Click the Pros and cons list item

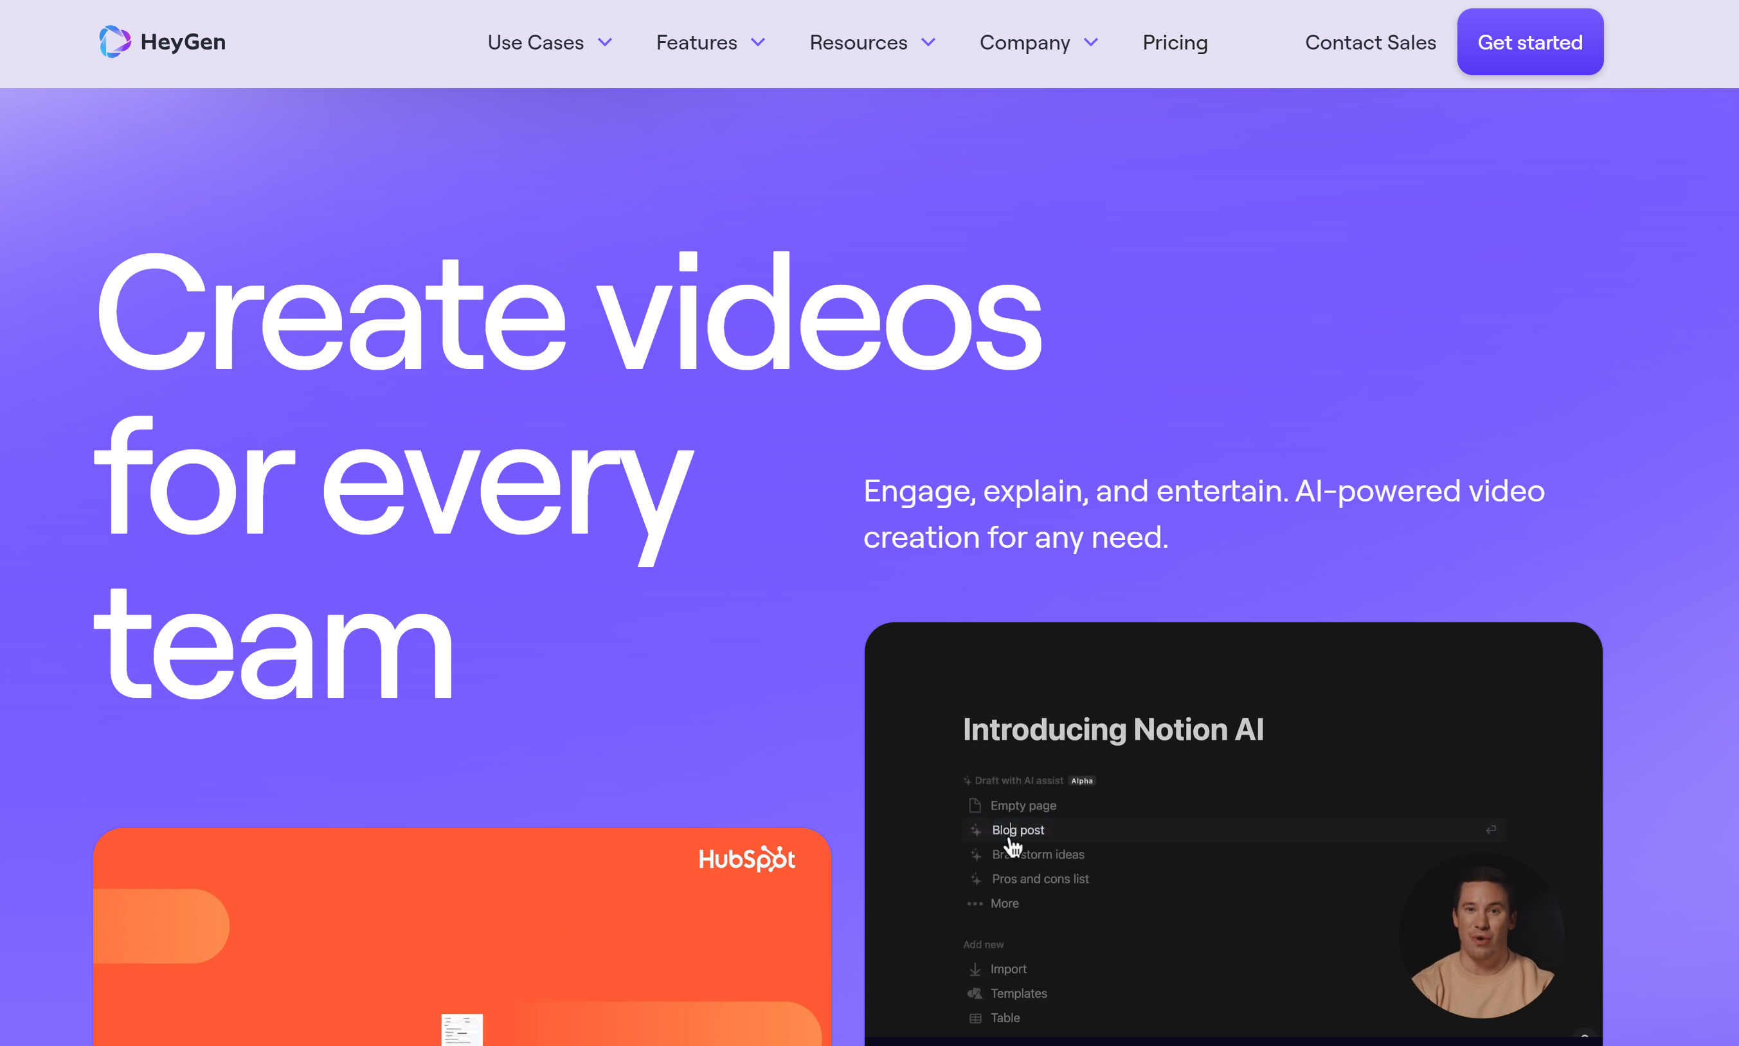tap(1040, 879)
